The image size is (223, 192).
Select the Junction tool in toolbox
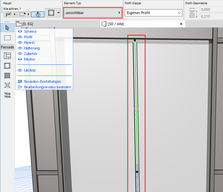7,85
